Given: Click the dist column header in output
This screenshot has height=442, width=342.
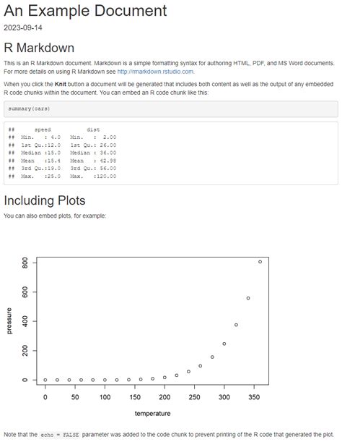Looking at the screenshot, I should (93, 129).
